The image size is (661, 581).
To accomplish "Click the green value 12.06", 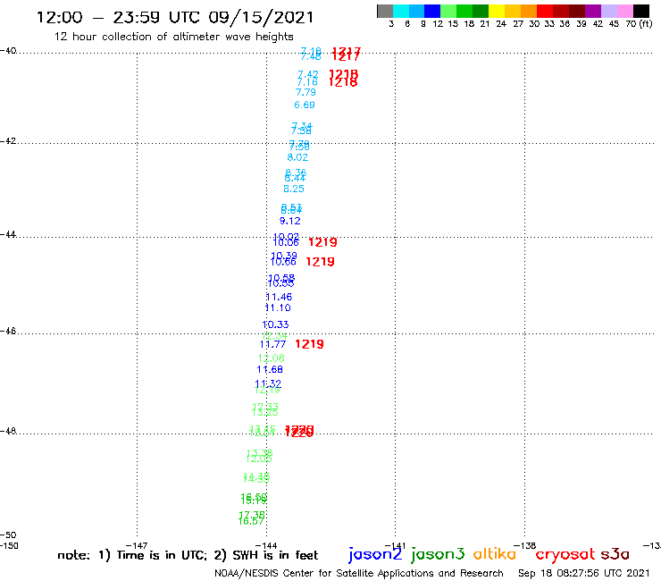I will (x=271, y=358).
